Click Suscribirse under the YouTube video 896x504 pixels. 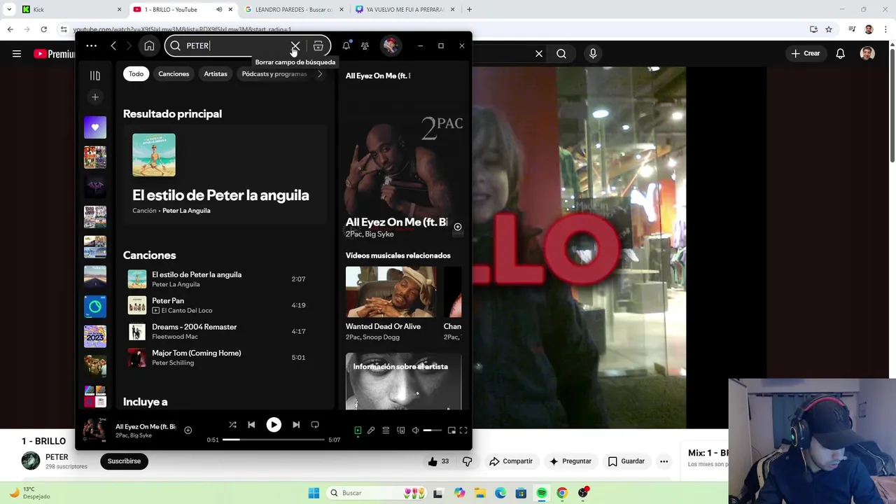coord(124,461)
